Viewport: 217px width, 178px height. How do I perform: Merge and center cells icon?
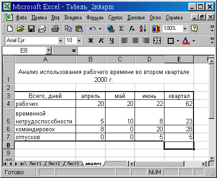pyautogui.click(x=157, y=41)
